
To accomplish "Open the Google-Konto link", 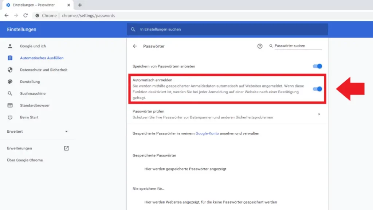I will pyautogui.click(x=207, y=133).
